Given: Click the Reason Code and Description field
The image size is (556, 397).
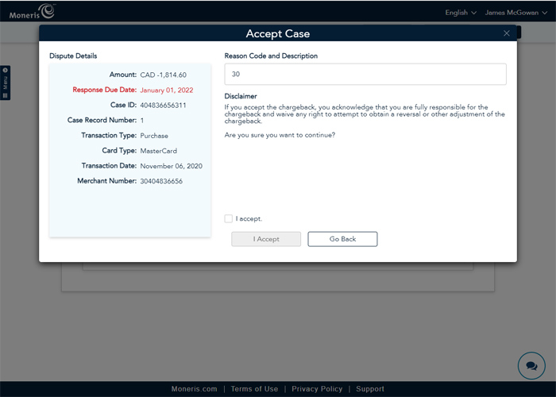Looking at the screenshot, I should coord(365,74).
